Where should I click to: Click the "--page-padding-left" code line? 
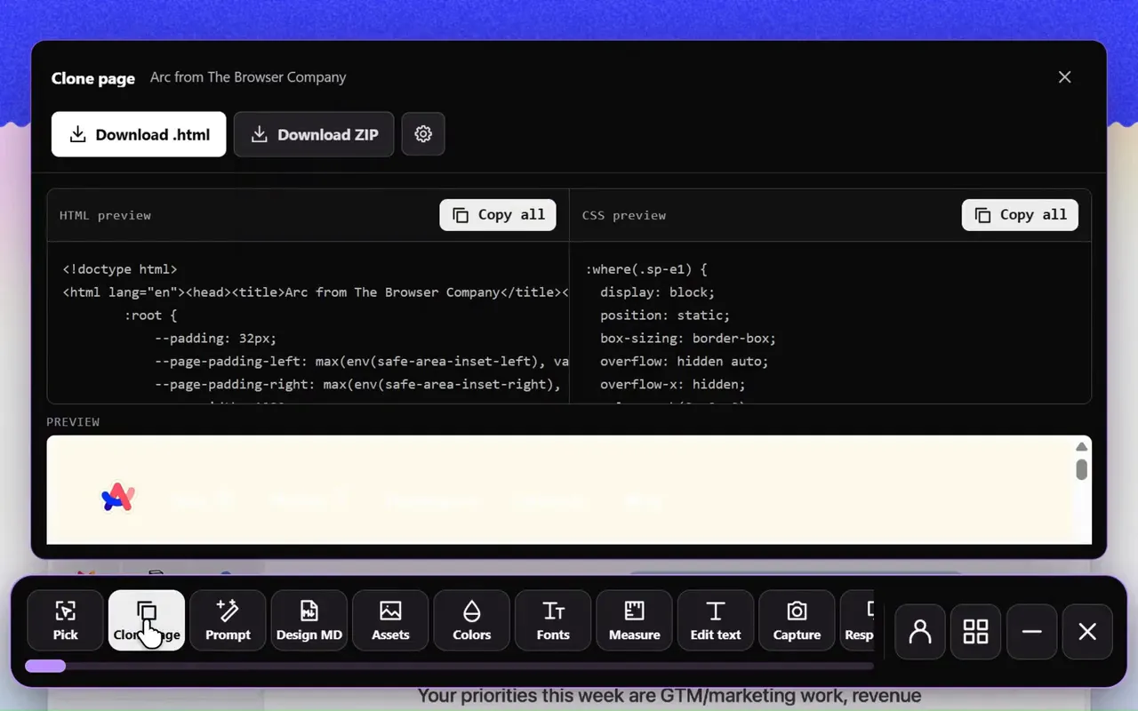pyautogui.click(x=362, y=362)
